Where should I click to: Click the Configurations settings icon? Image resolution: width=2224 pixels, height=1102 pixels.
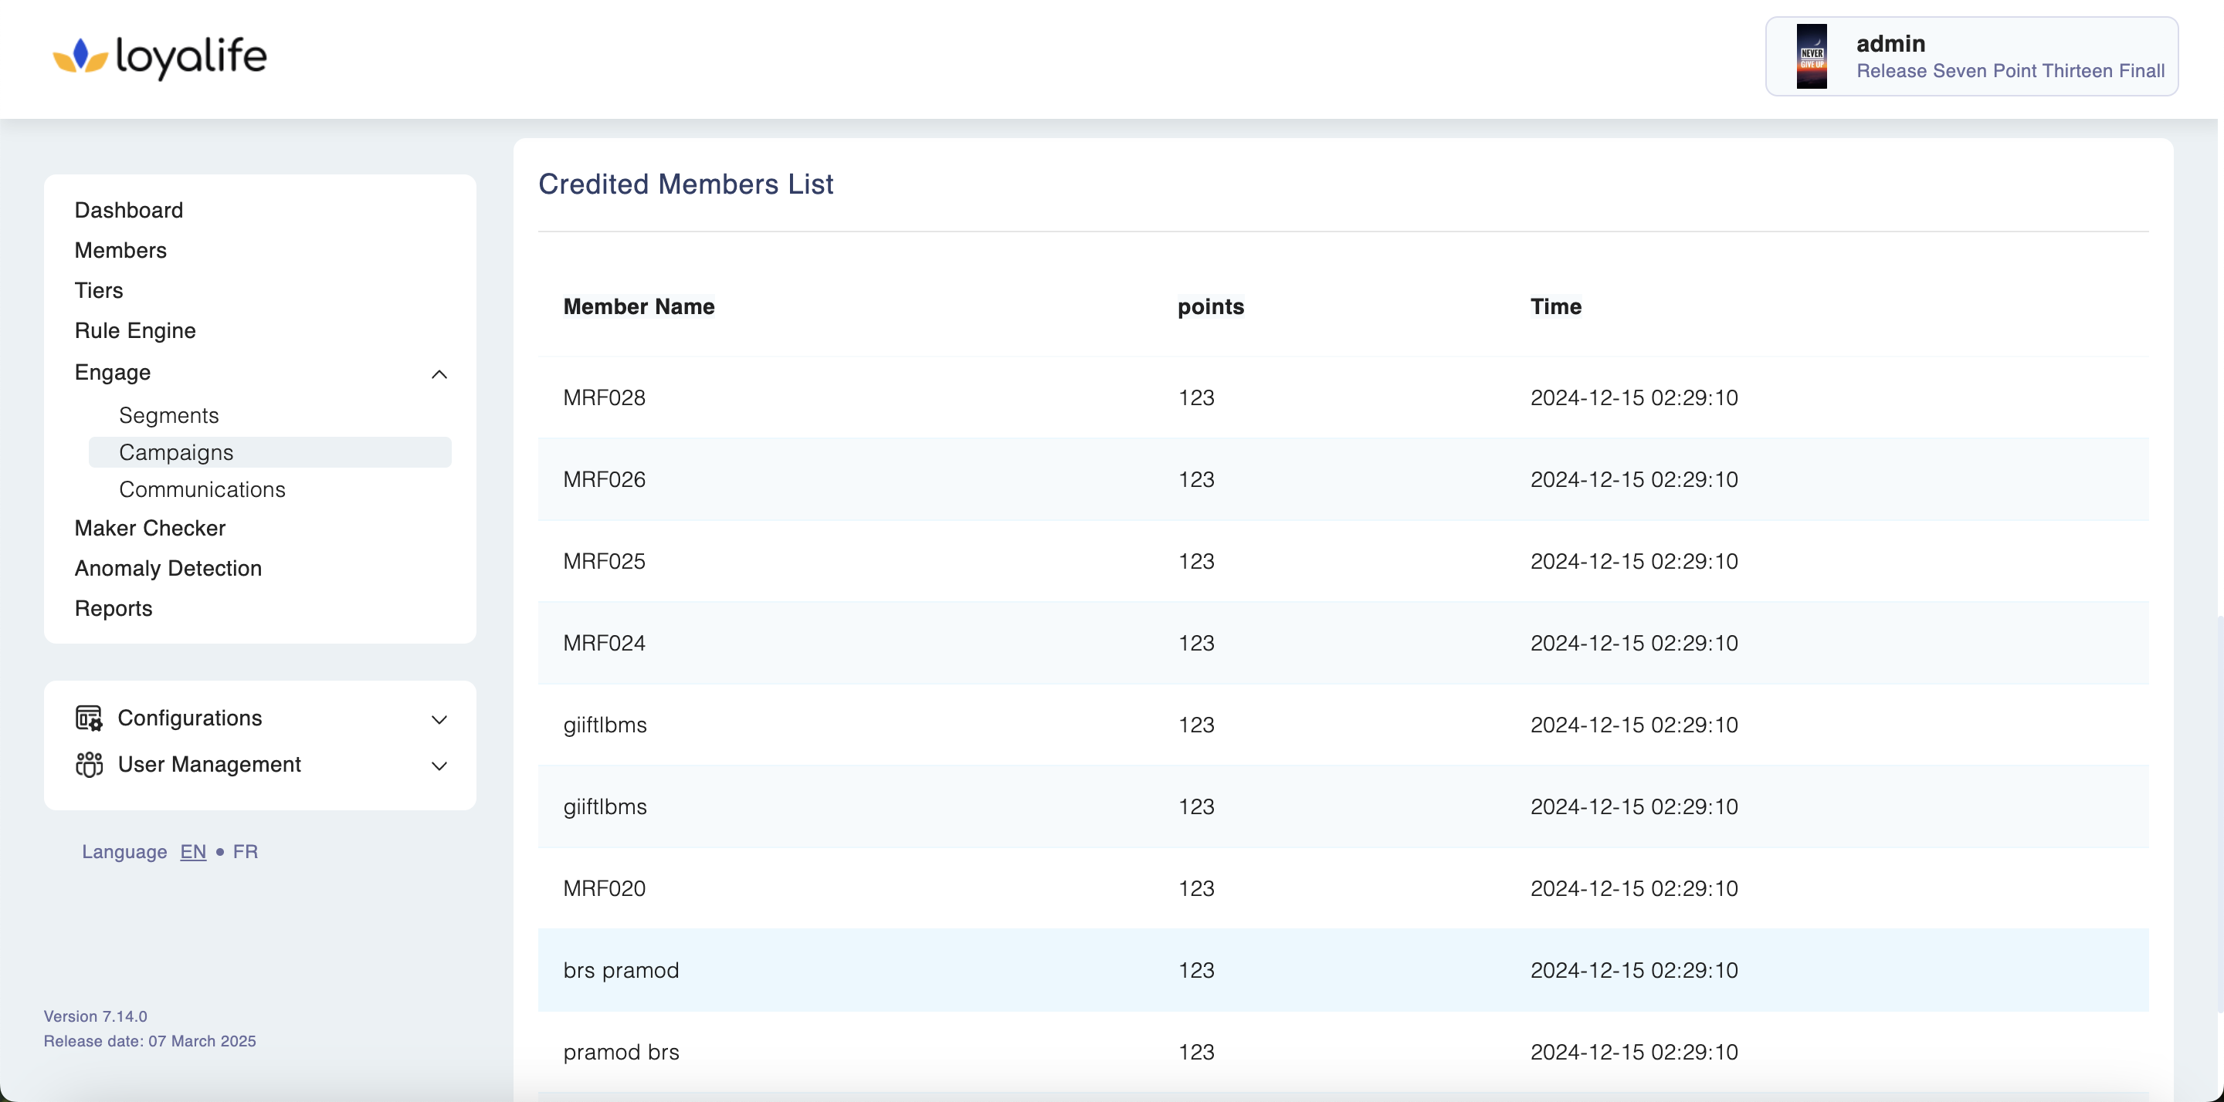coord(88,718)
